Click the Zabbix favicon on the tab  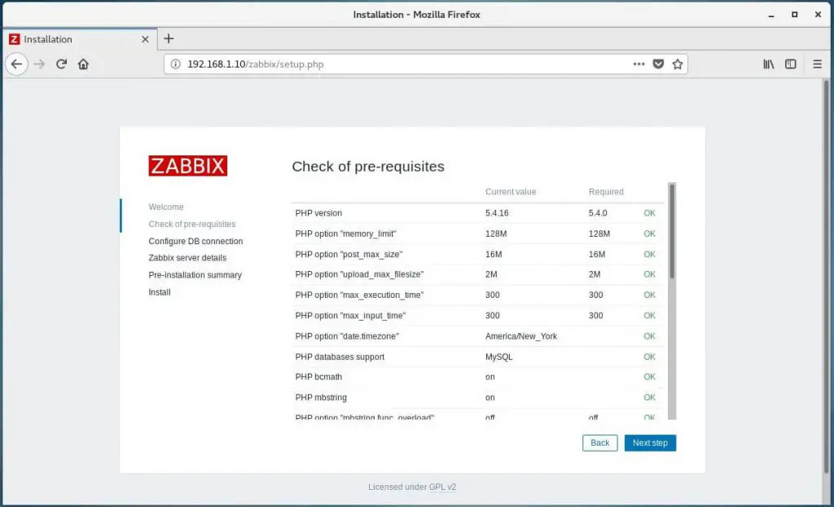[x=15, y=39]
